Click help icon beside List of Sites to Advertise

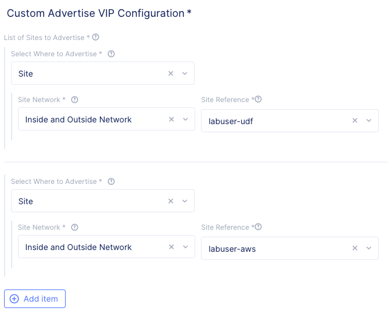(x=96, y=37)
